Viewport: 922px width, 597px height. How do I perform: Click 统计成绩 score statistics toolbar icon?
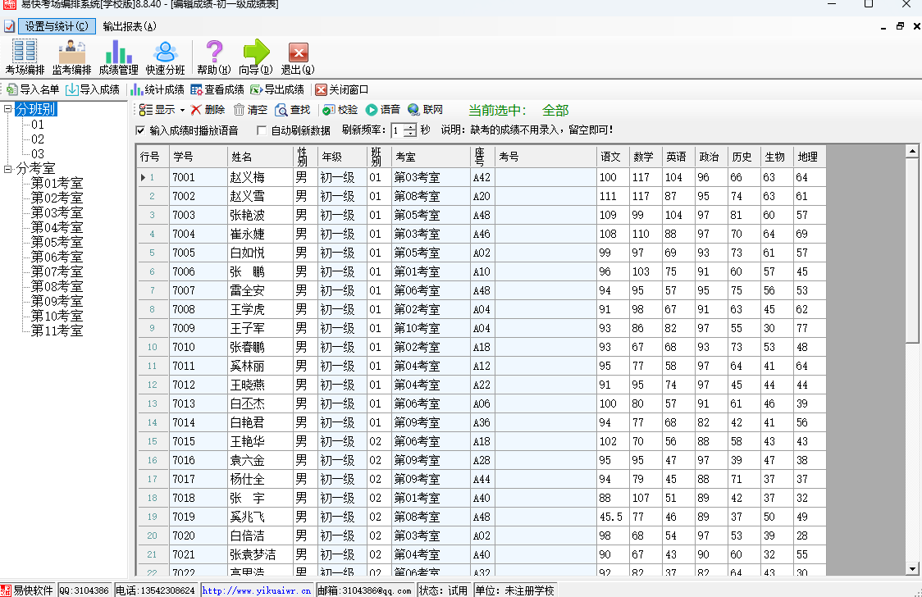[157, 89]
